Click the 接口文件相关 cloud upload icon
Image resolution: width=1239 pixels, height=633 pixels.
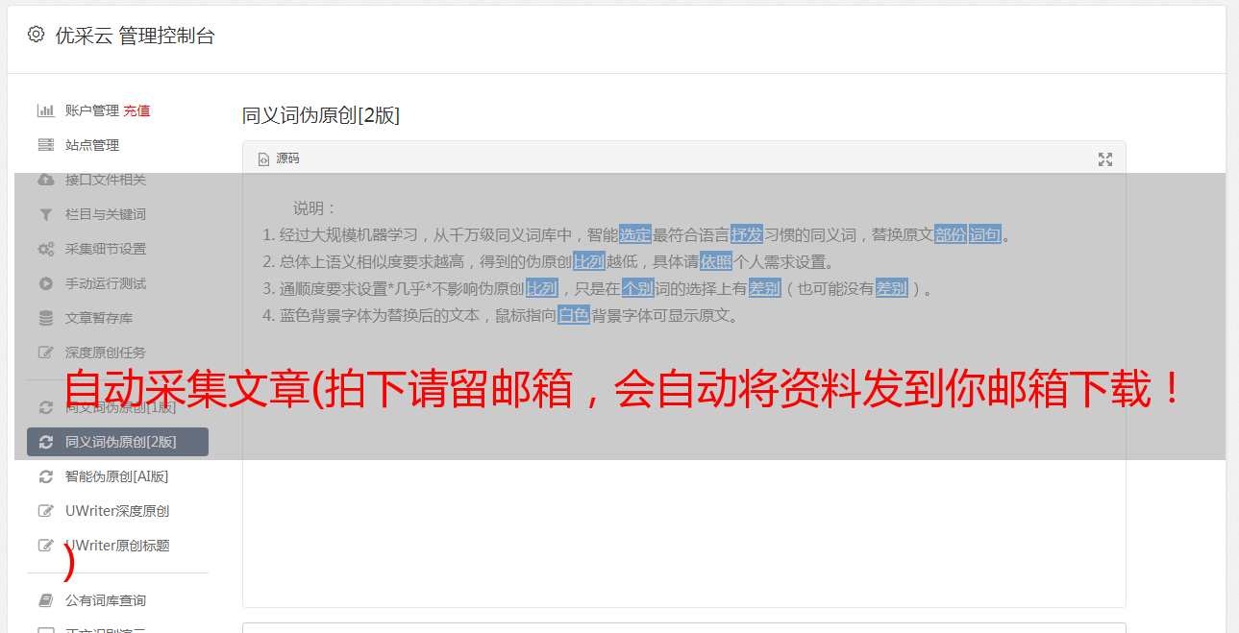pyautogui.click(x=45, y=180)
